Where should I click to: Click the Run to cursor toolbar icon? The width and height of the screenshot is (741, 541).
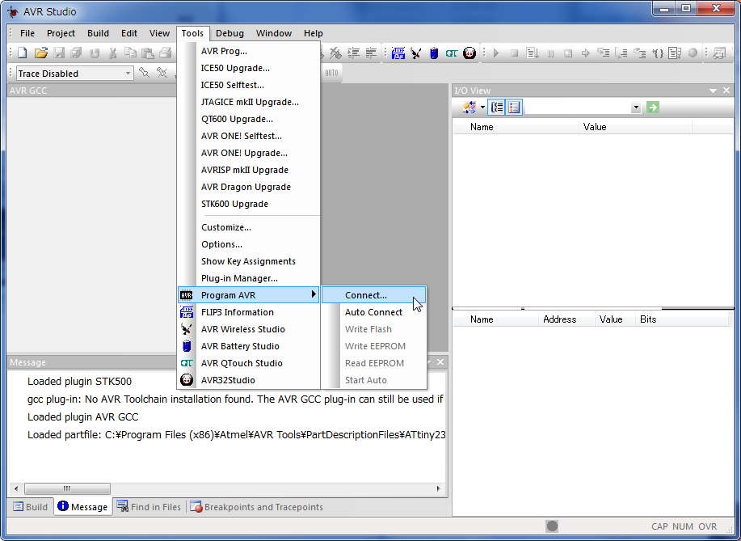(533, 53)
